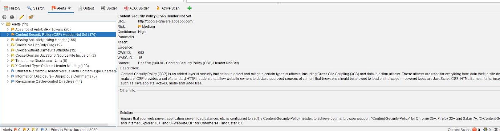
Task: Expand Absence of Anti-CSRF Tokens node
Action: click(8, 29)
